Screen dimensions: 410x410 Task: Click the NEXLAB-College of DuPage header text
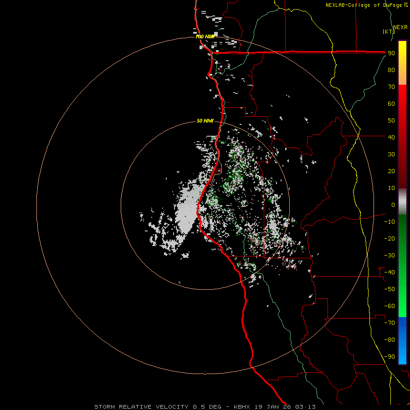(364, 5)
